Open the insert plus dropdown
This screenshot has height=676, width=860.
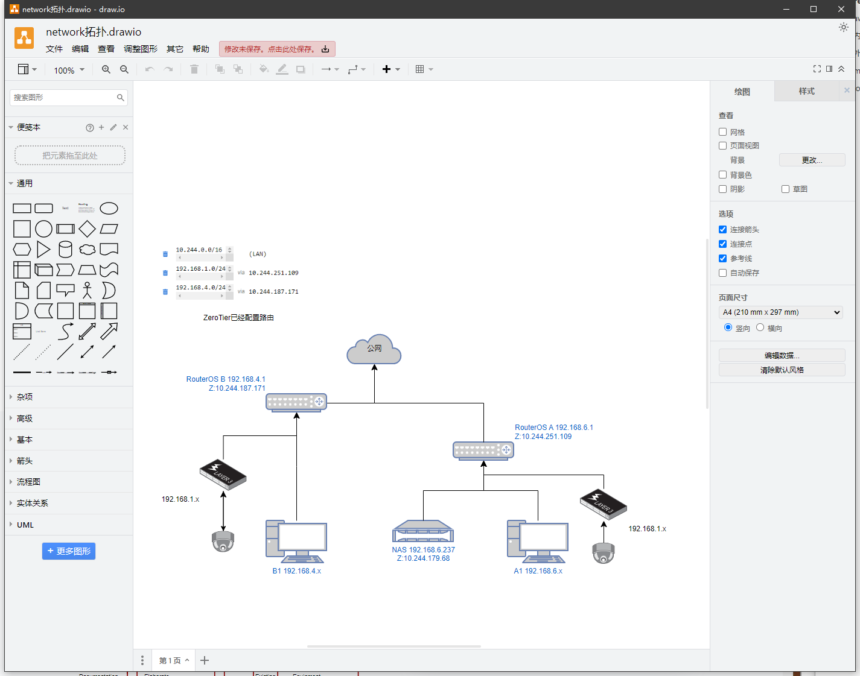[x=391, y=69]
